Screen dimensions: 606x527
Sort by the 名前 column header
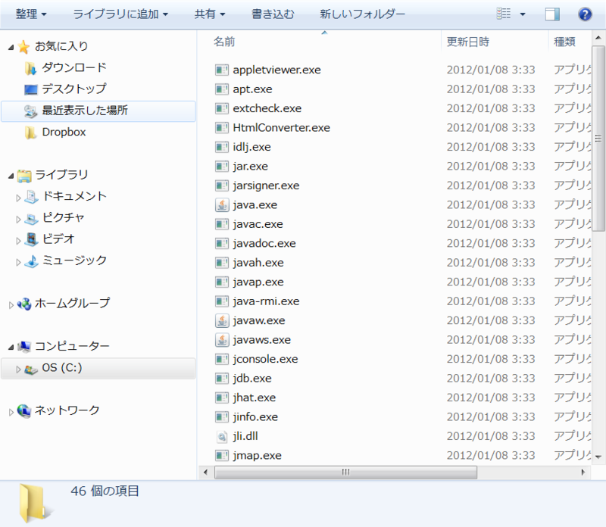click(x=224, y=42)
